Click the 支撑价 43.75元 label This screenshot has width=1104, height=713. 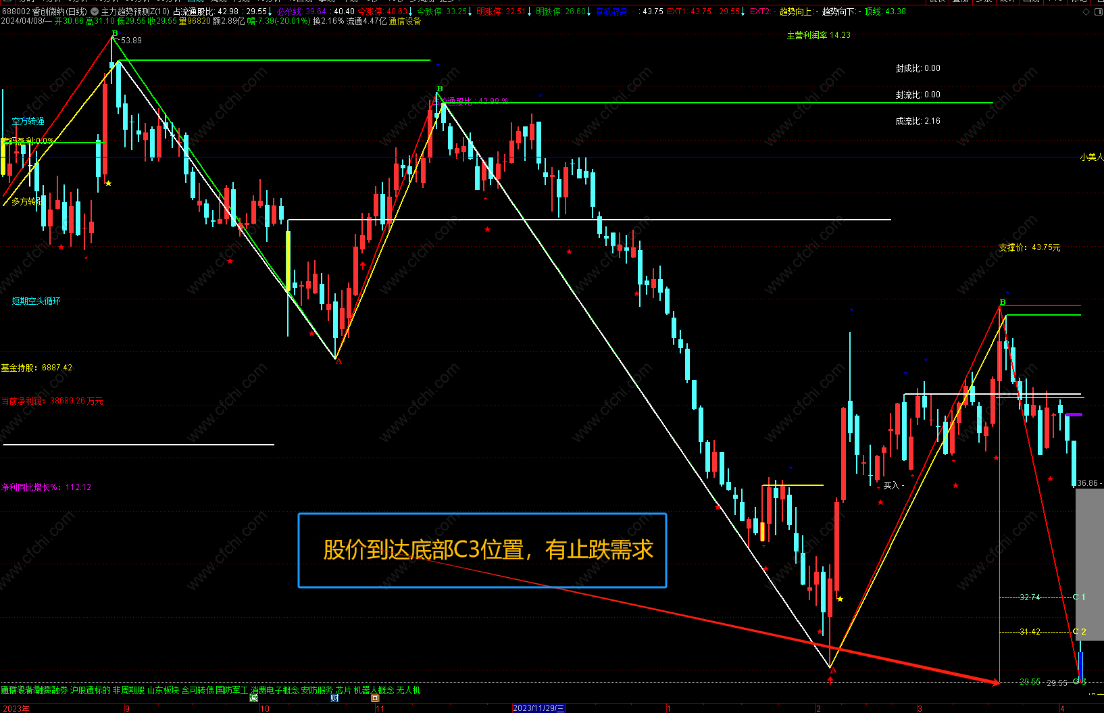pyautogui.click(x=1030, y=247)
